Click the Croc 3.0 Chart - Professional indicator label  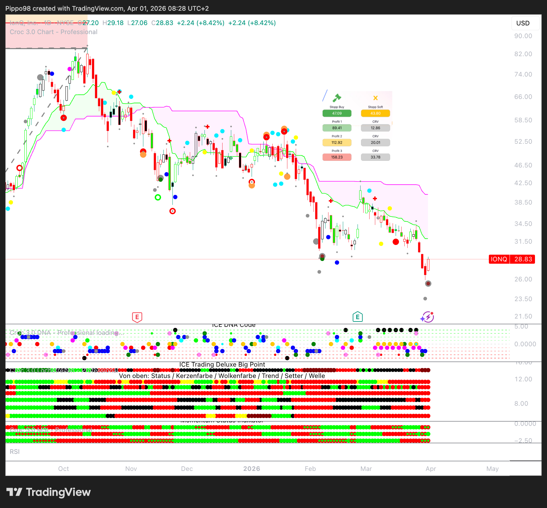pyautogui.click(x=53, y=32)
